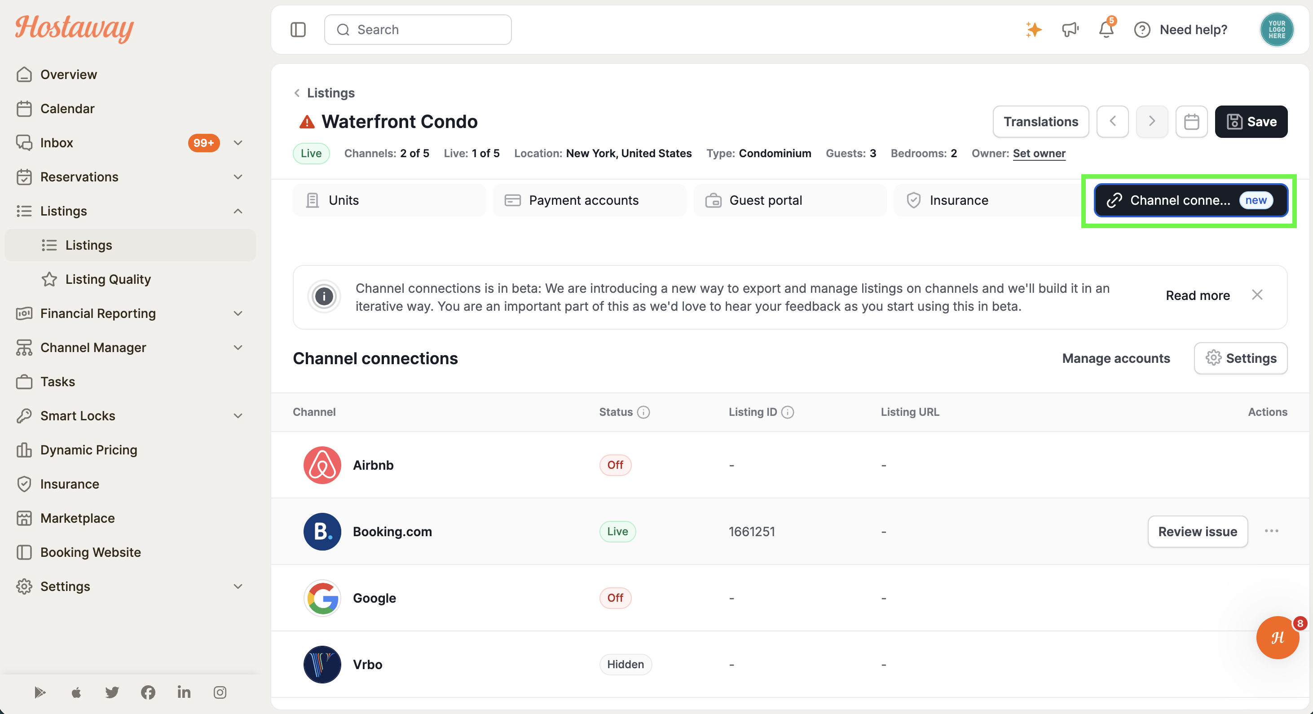Viewport: 1313px width, 714px height.
Task: Open Manage accounts
Action: [x=1116, y=358]
